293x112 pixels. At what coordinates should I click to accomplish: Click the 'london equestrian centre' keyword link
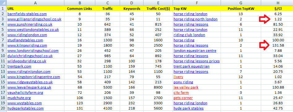(195, 51)
